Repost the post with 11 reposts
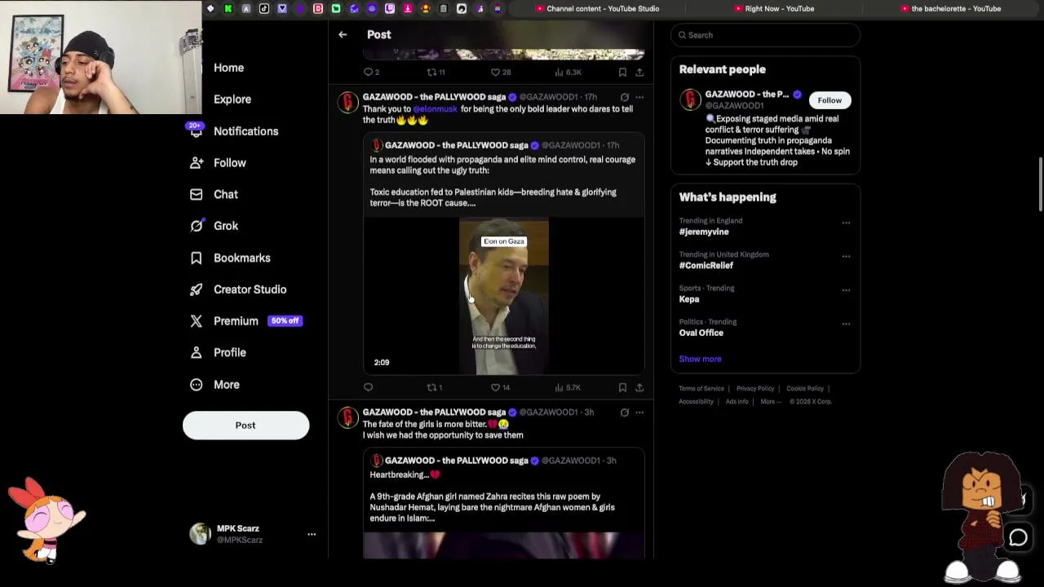 click(x=436, y=72)
